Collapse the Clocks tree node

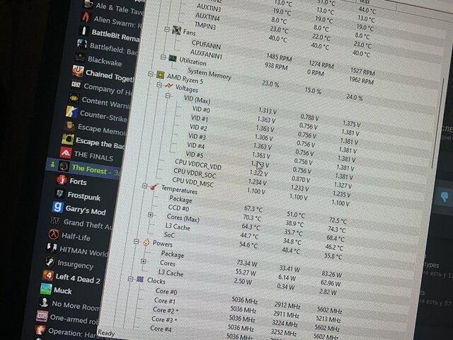pyautogui.click(x=131, y=279)
